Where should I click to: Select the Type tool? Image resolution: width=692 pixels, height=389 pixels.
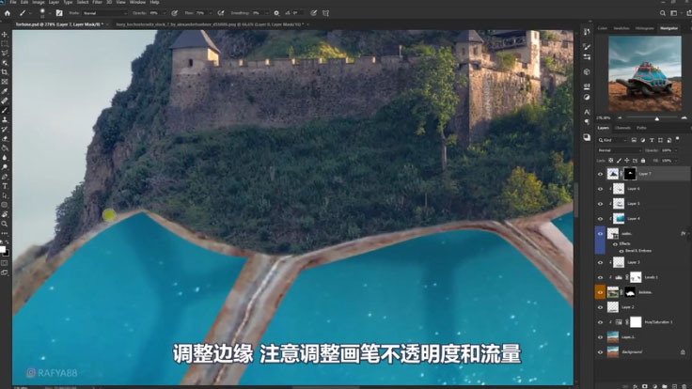[5, 186]
